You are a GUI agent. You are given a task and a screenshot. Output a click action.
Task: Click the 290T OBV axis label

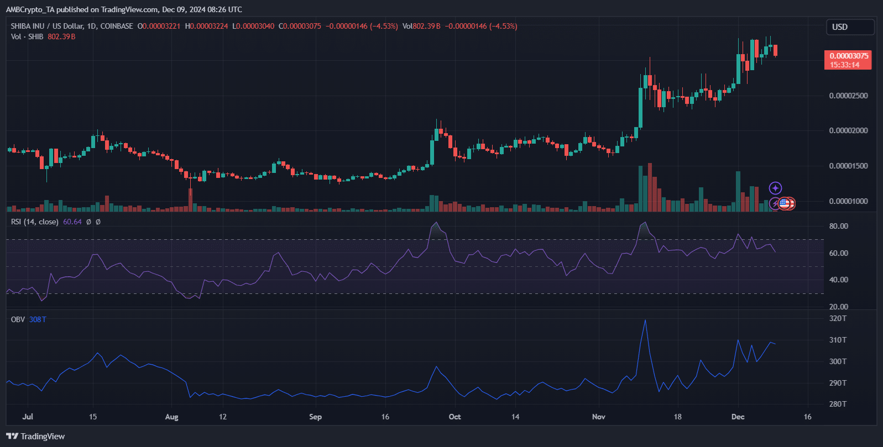(838, 383)
